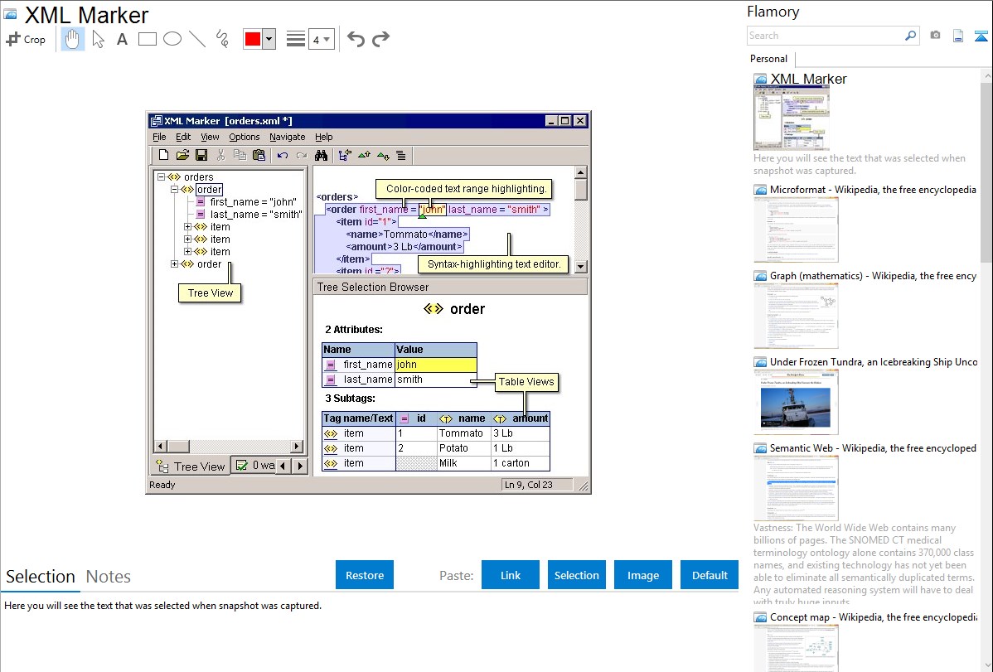The height and width of the screenshot is (672, 993).
Task: Open the Edit menu in XML Marker
Action: click(183, 137)
